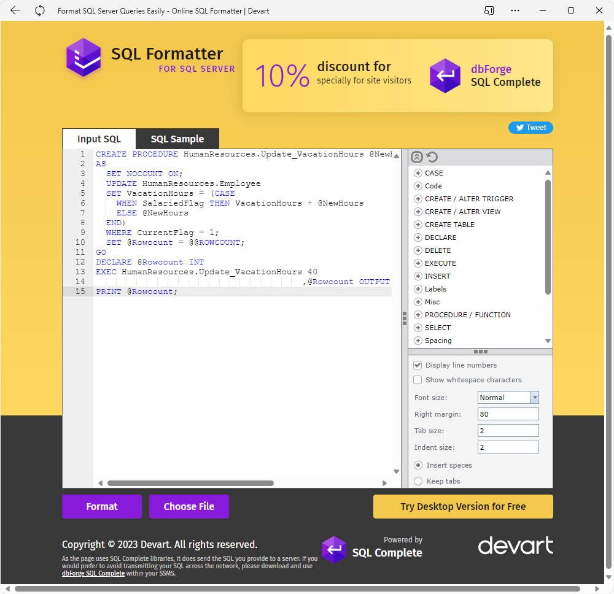Click the editor scroll-left arrow
614x594 pixels.
click(100, 484)
